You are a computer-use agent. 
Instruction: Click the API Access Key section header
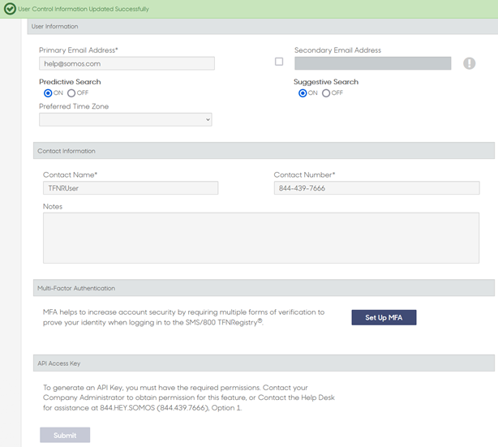click(264, 363)
